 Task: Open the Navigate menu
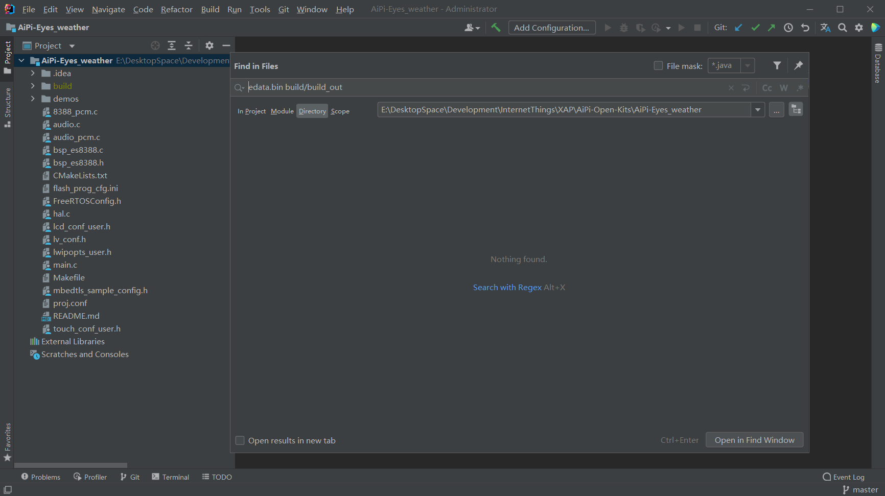(x=108, y=9)
